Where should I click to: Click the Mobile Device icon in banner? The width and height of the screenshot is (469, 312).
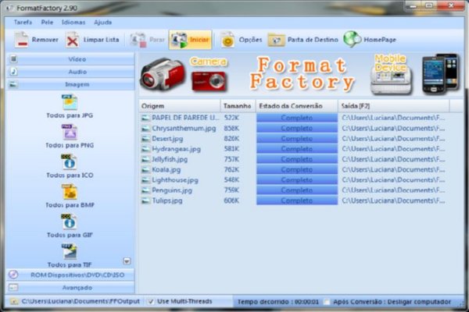tap(391, 75)
